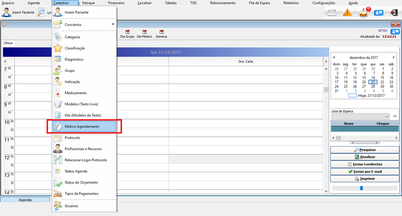
Task: Click the yellow warning alert icon
Action: pyautogui.click(x=347, y=13)
